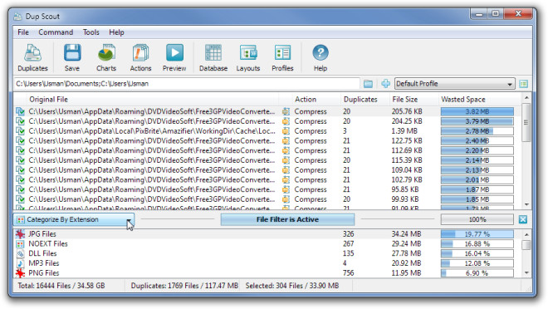Image resolution: width=548 pixels, height=309 pixels.
Task: Click the MP3 Files music note icon
Action: (x=20, y=263)
